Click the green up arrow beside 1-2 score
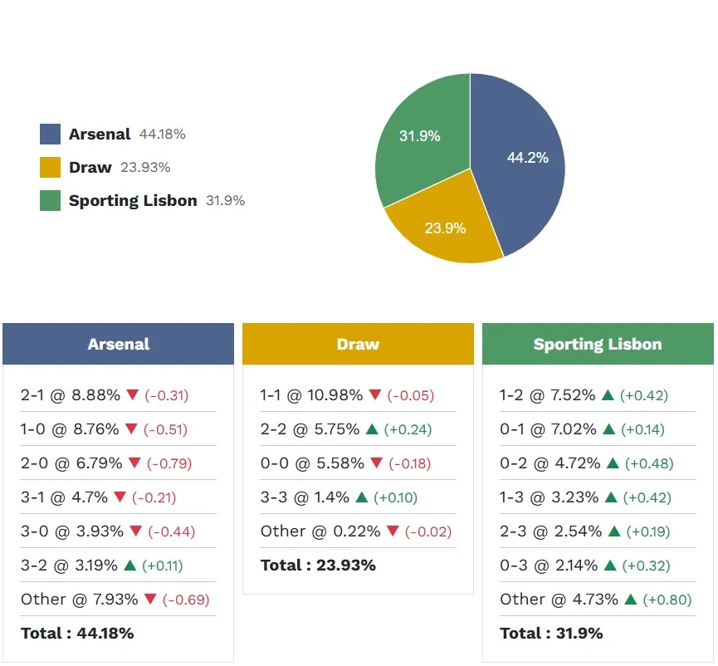The width and height of the screenshot is (718, 666). click(608, 395)
